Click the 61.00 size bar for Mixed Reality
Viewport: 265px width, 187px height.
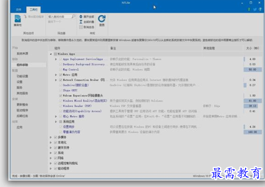(x=253, y=101)
